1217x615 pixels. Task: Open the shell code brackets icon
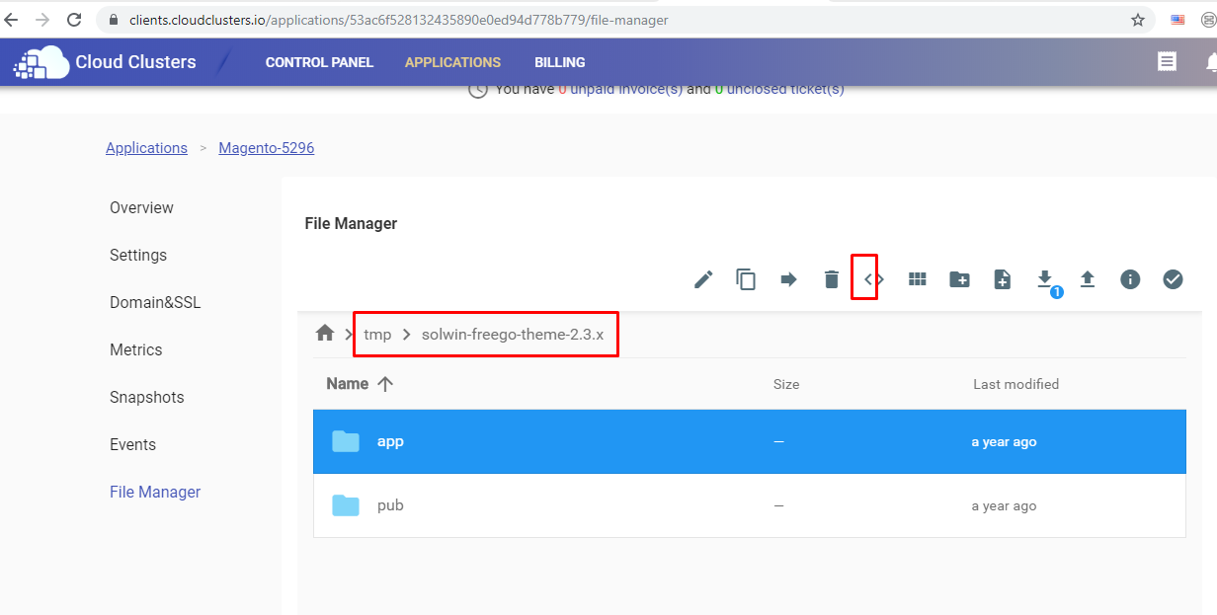(x=873, y=279)
